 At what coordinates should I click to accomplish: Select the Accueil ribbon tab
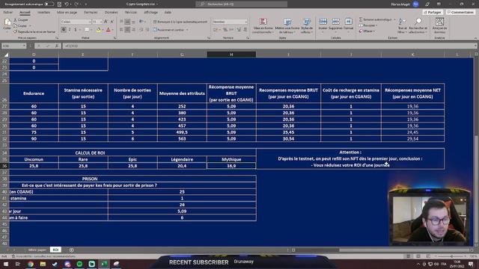(25, 12)
